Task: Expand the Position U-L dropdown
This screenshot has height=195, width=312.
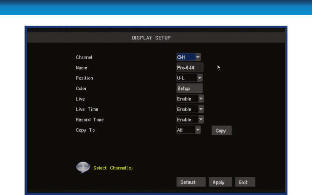Action: click(189, 78)
